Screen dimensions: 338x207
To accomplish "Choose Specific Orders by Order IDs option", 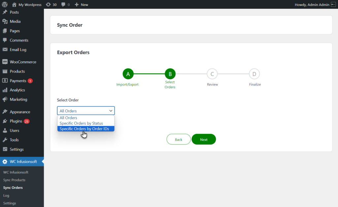I will 86,129.
